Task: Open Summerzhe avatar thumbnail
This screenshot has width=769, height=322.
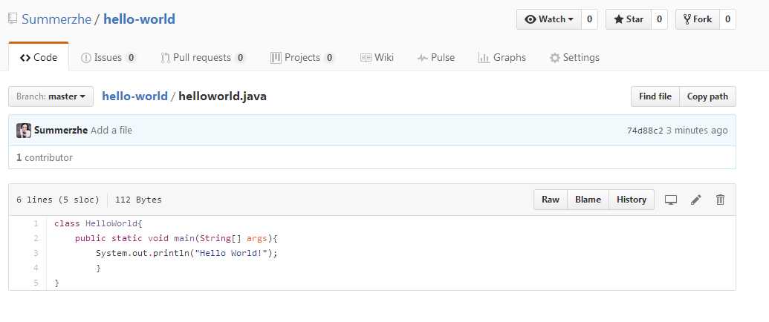Action: (x=24, y=131)
